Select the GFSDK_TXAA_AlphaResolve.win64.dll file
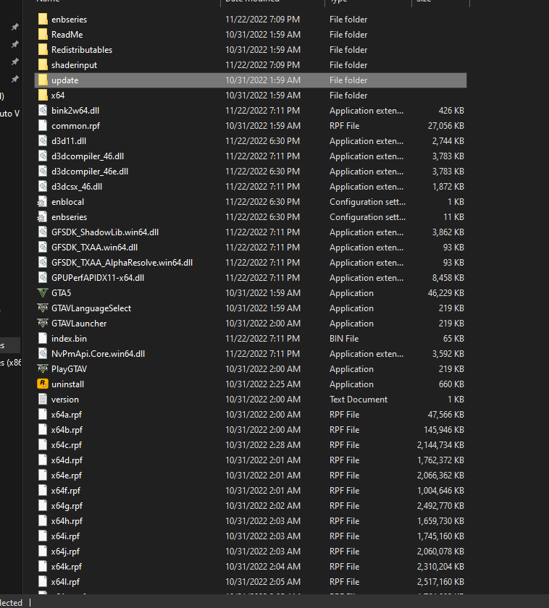 (x=122, y=263)
